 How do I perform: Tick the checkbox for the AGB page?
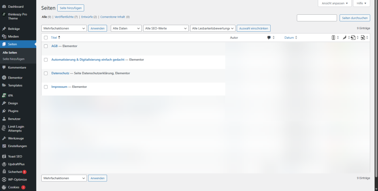[46, 46]
